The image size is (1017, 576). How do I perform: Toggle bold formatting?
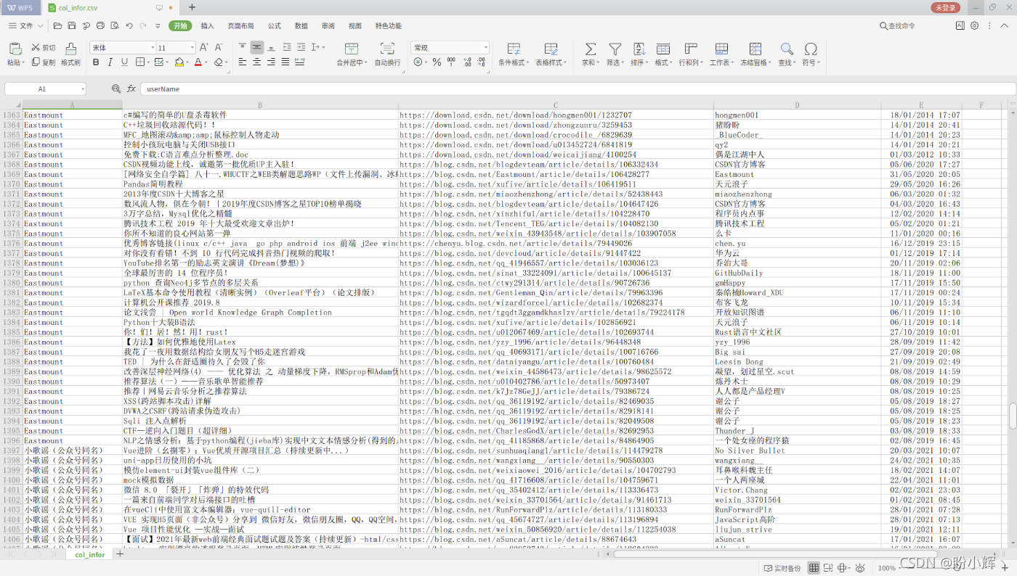tap(96, 62)
